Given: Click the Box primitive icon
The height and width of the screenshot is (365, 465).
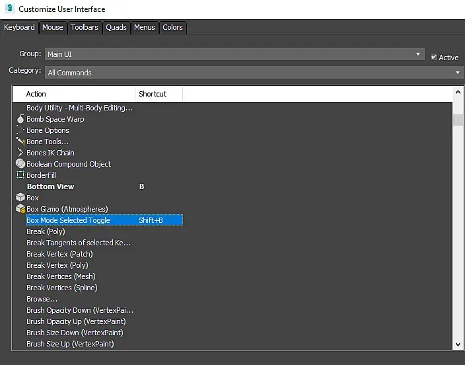Looking at the screenshot, I should 20,198.
